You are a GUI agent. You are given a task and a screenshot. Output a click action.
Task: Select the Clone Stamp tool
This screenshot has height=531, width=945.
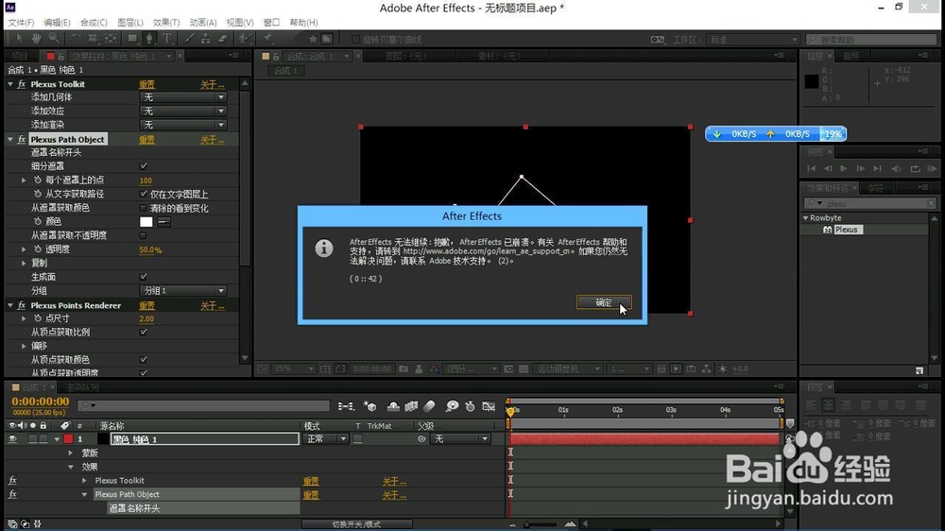coord(205,39)
